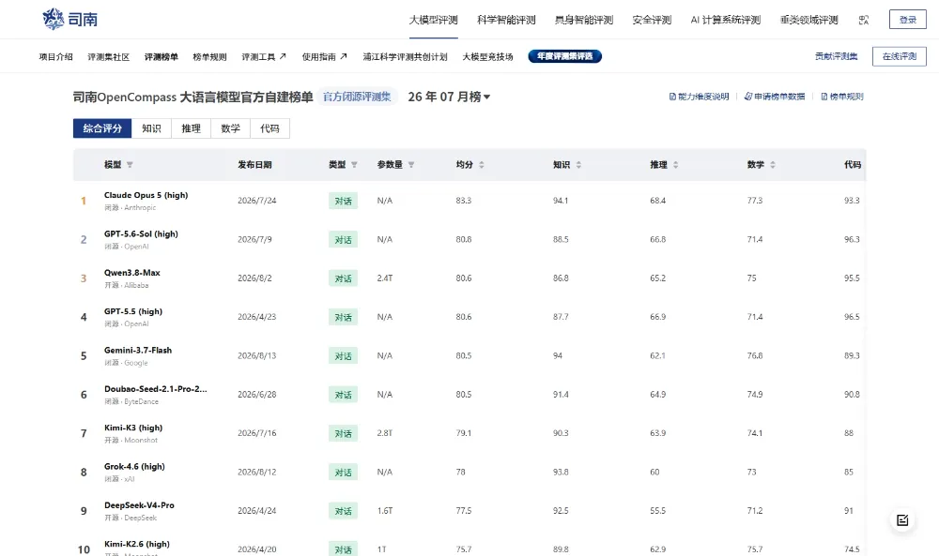Select parameter count 2.4T cell
Image resolution: width=939 pixels, height=556 pixels.
pyautogui.click(x=385, y=278)
